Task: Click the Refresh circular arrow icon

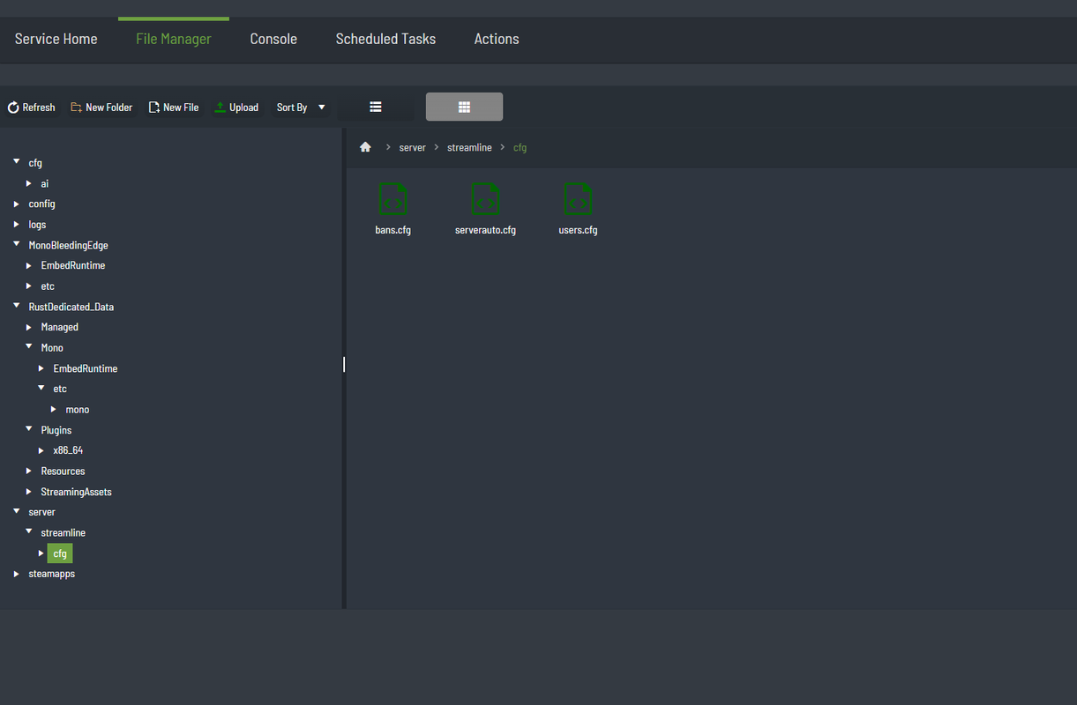Action: coord(13,108)
